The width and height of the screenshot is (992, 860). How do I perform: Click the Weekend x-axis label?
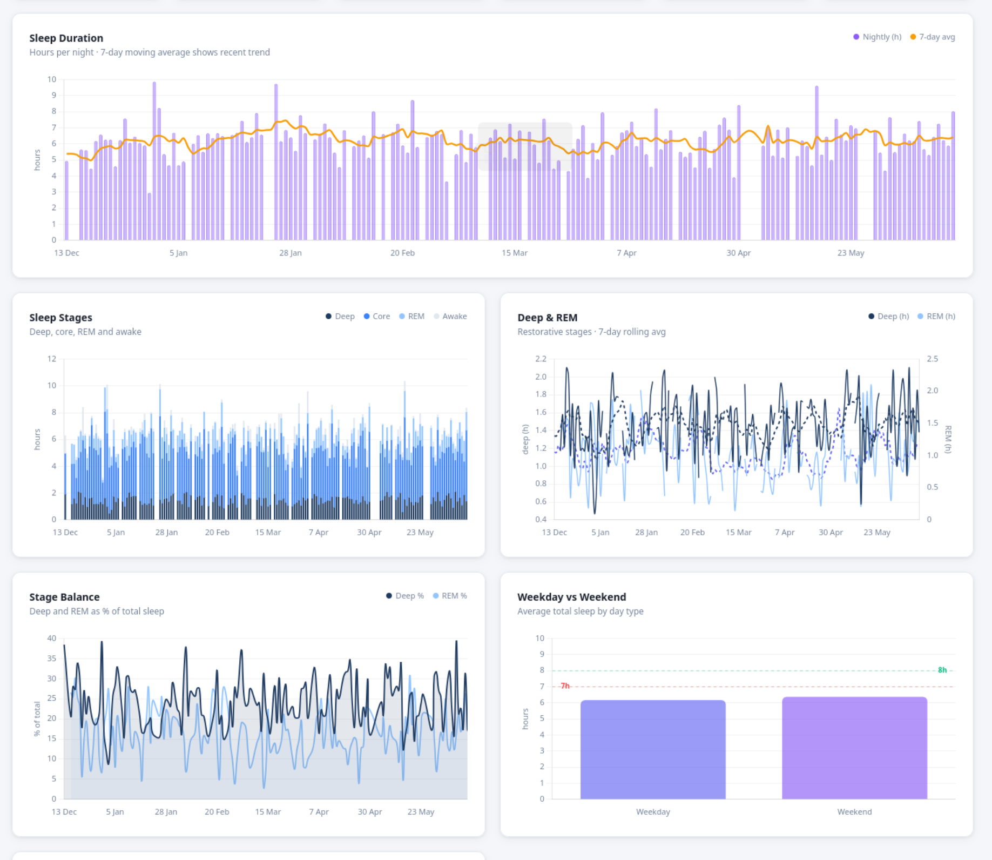click(854, 811)
